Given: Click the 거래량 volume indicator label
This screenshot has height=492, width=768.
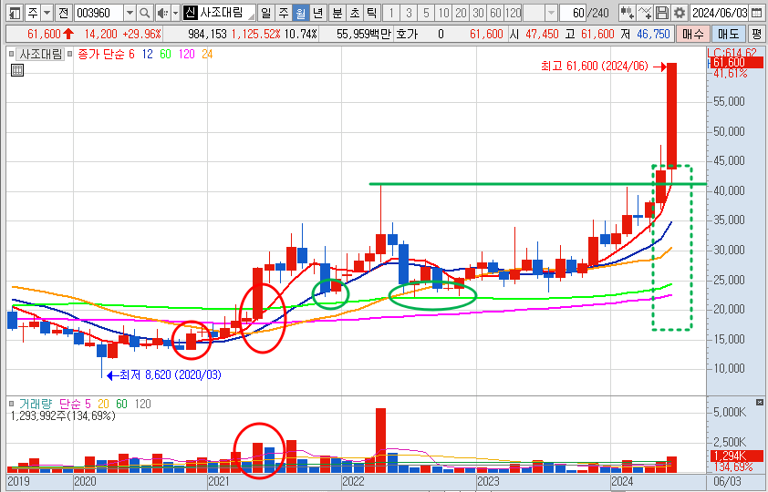Looking at the screenshot, I should 36,404.
